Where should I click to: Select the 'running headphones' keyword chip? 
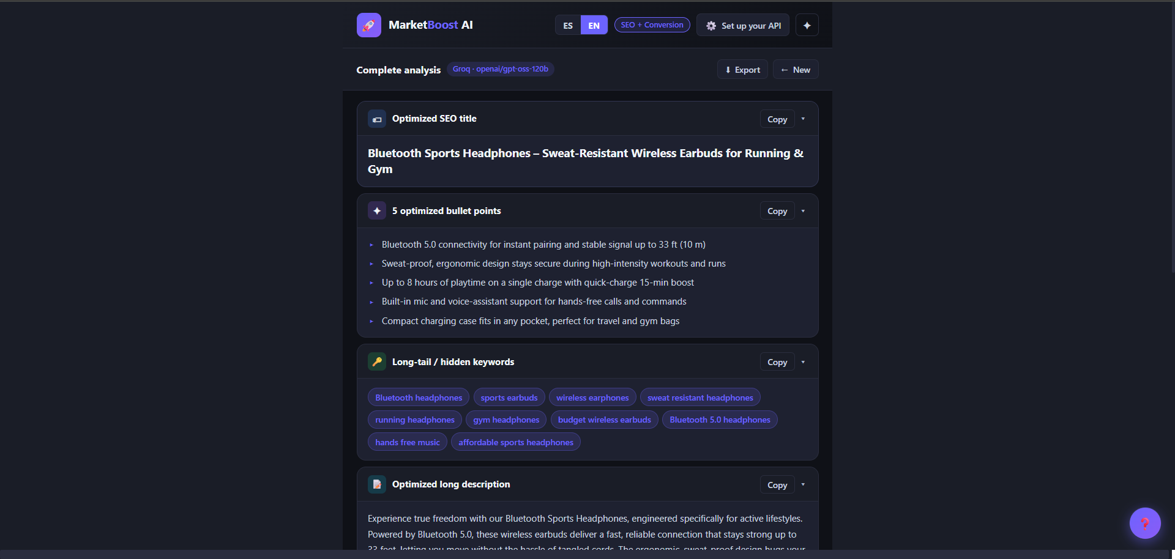click(415, 420)
